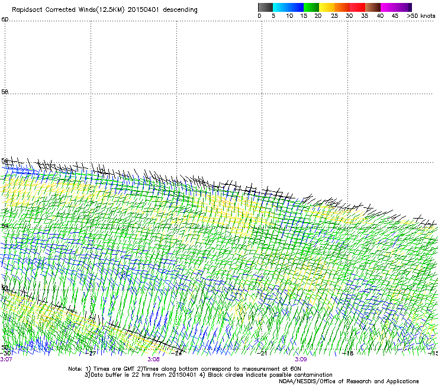Screen dimensions: 438x385
Task: Click legend tick label 25
Action: click(x=334, y=16)
